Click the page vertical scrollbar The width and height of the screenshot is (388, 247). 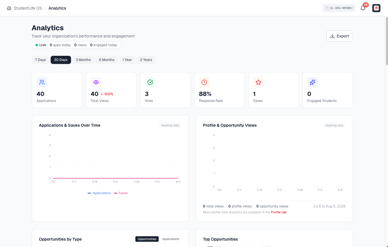pyautogui.click(x=387, y=41)
